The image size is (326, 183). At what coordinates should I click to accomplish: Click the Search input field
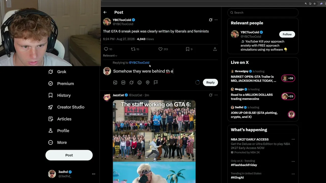click(x=263, y=12)
